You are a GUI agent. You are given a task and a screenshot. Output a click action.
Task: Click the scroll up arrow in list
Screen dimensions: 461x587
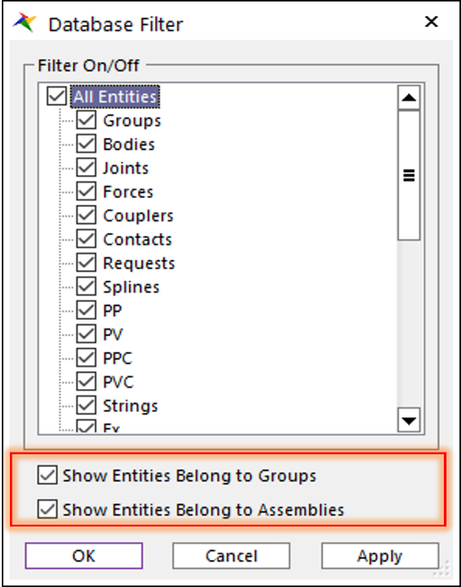pyautogui.click(x=409, y=98)
